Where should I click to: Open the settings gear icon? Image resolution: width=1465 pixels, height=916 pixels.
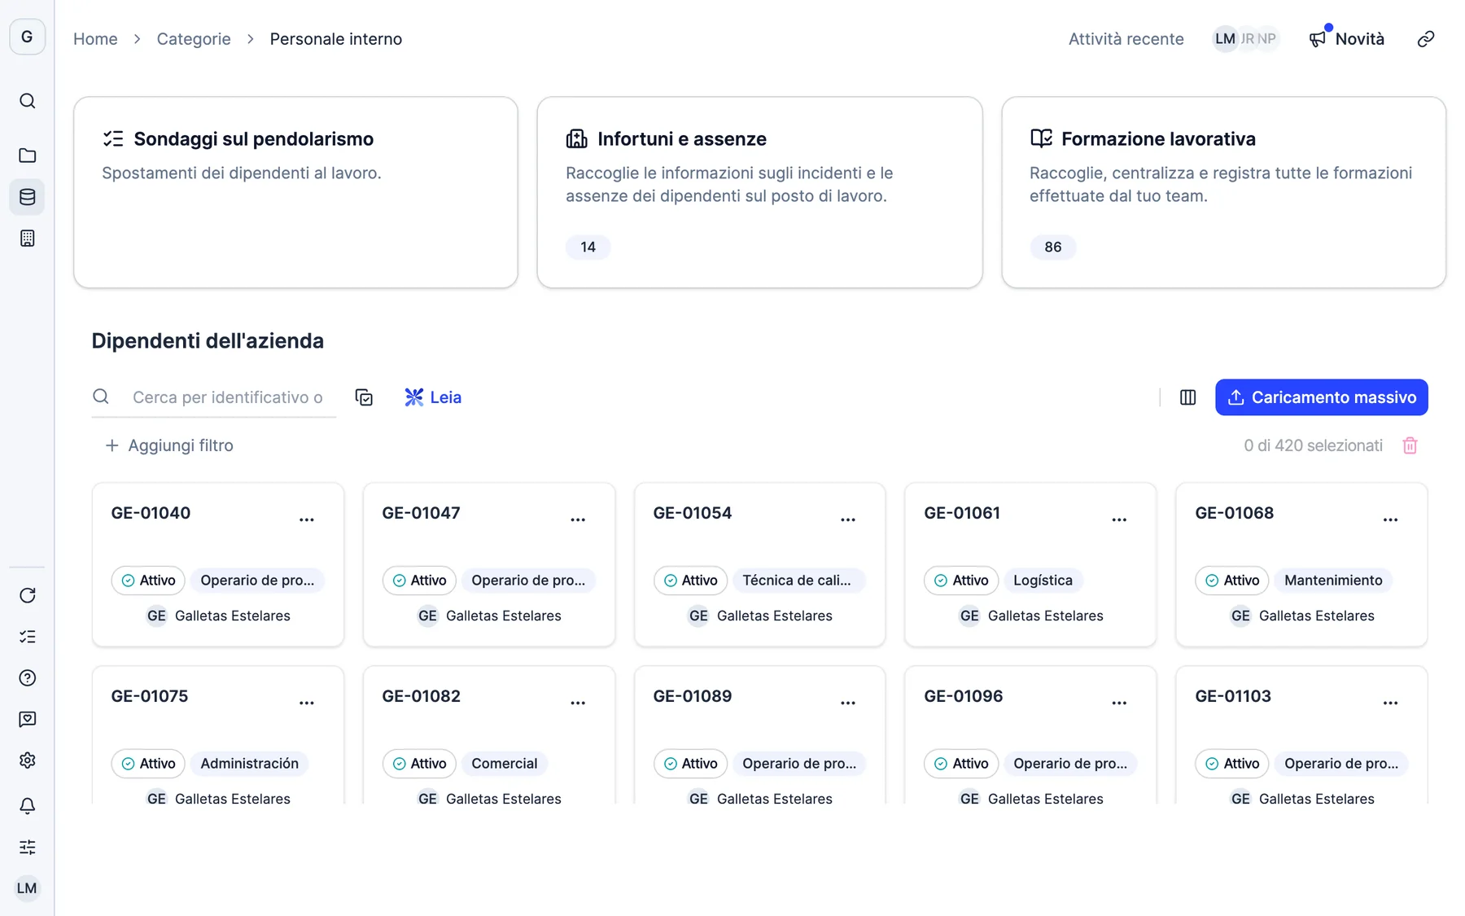pos(27,760)
